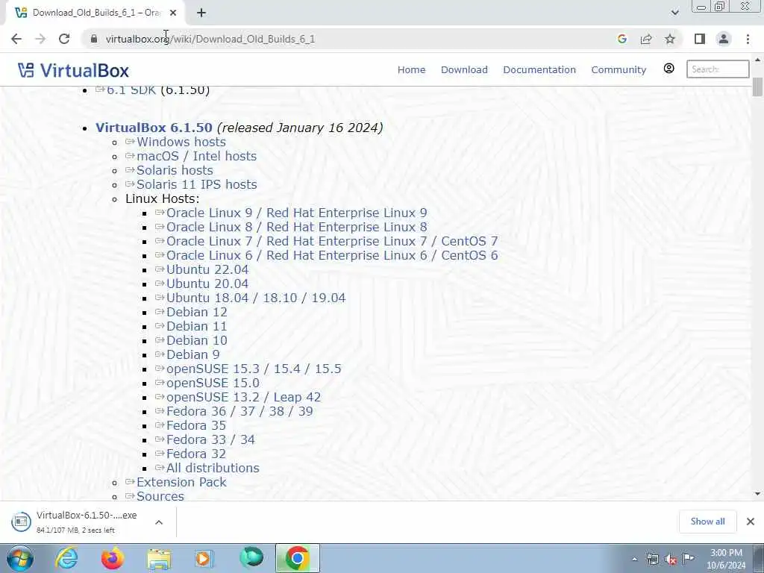Close the downloads bar

[751, 522]
